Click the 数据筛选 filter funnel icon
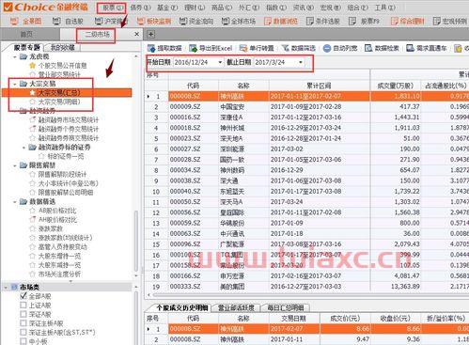 pos(286,48)
